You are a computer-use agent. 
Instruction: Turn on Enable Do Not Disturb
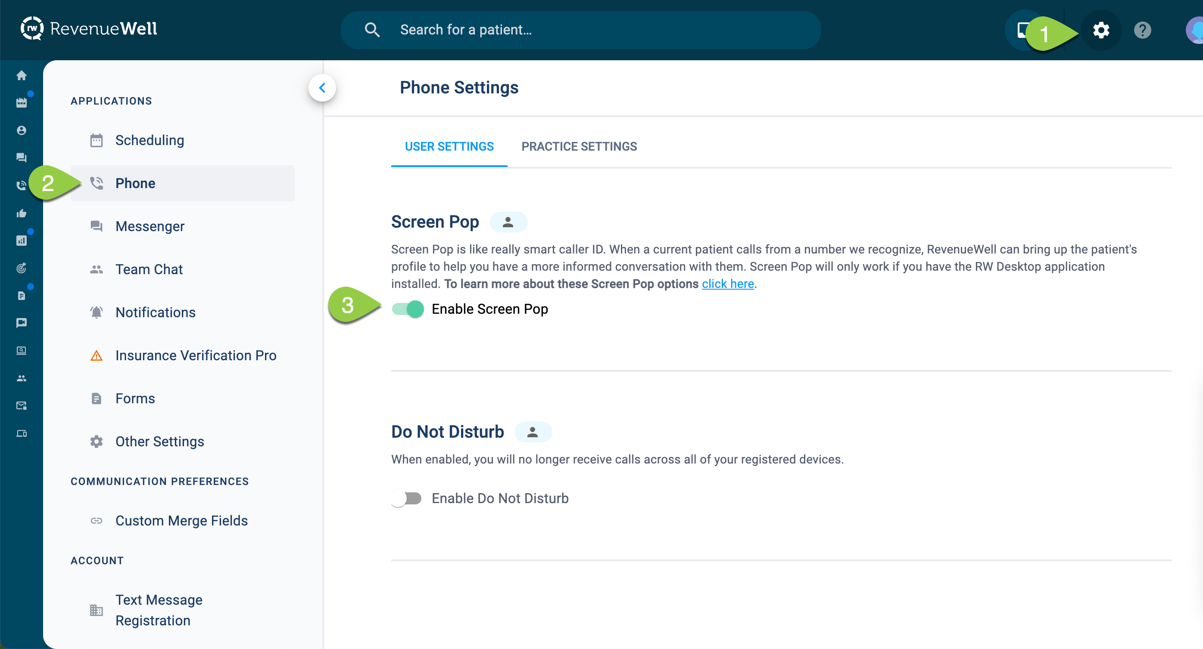[406, 498]
